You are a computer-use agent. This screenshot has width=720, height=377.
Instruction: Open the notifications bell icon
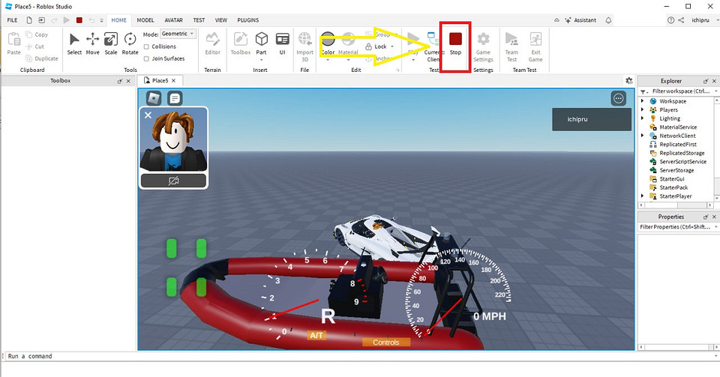point(608,20)
